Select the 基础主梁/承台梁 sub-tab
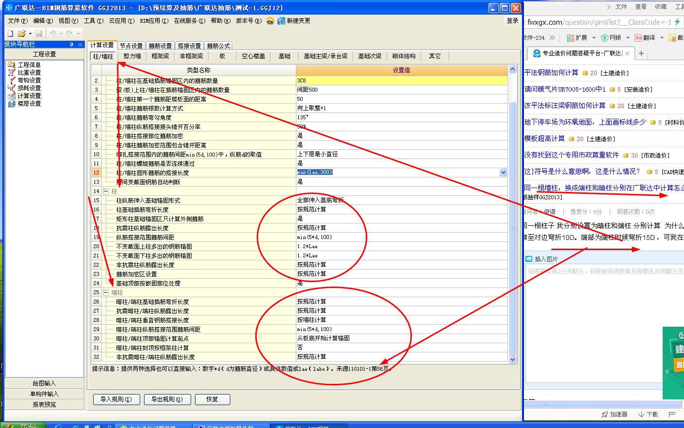684x428 pixels. tap(326, 56)
